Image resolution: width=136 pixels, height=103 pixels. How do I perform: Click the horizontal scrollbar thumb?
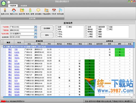click(54, 97)
